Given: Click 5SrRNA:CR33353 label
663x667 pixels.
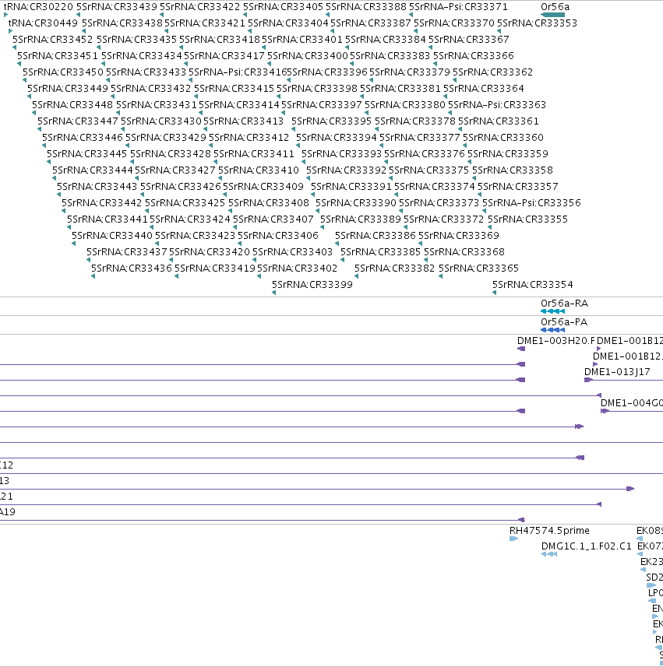Looking at the screenshot, I should [537, 23].
